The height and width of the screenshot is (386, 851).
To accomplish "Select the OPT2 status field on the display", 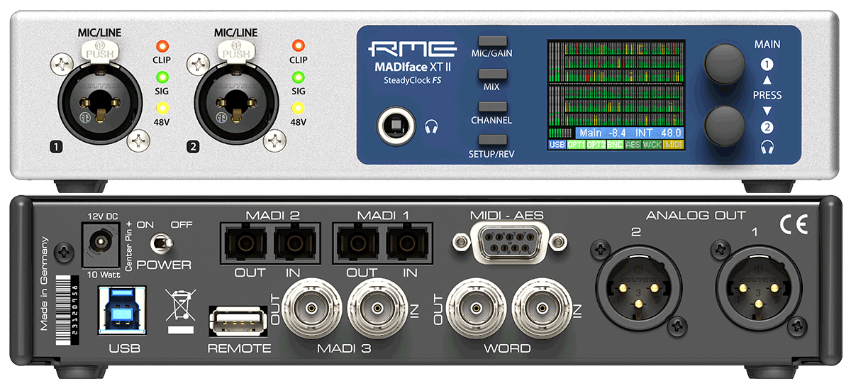I will coord(596,144).
